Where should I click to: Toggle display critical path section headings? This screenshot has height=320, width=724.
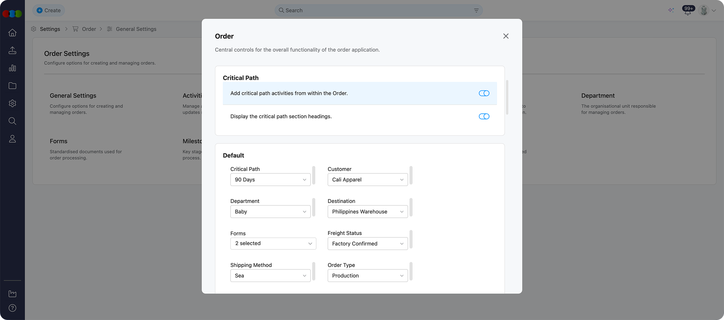pos(484,117)
